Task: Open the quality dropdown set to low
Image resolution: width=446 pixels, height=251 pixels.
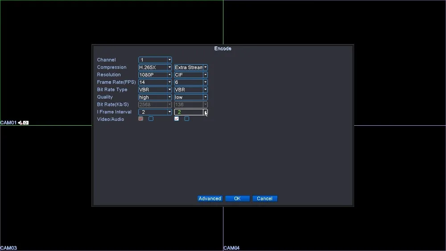Action: coord(191,97)
